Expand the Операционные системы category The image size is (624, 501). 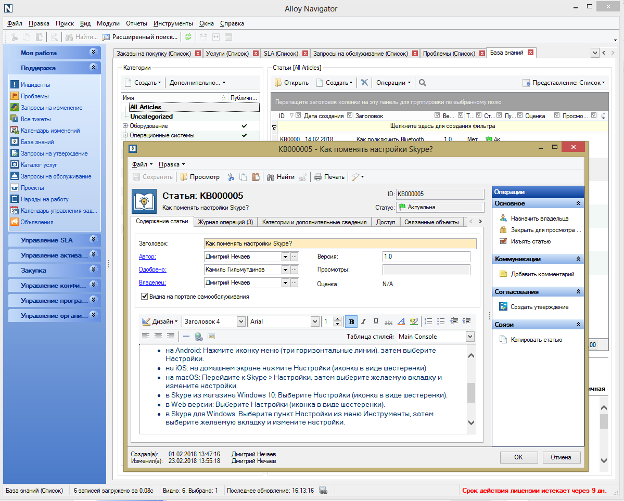click(x=125, y=135)
